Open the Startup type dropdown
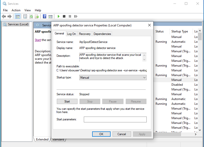The width and height of the screenshot is (204, 147). click(x=144, y=77)
